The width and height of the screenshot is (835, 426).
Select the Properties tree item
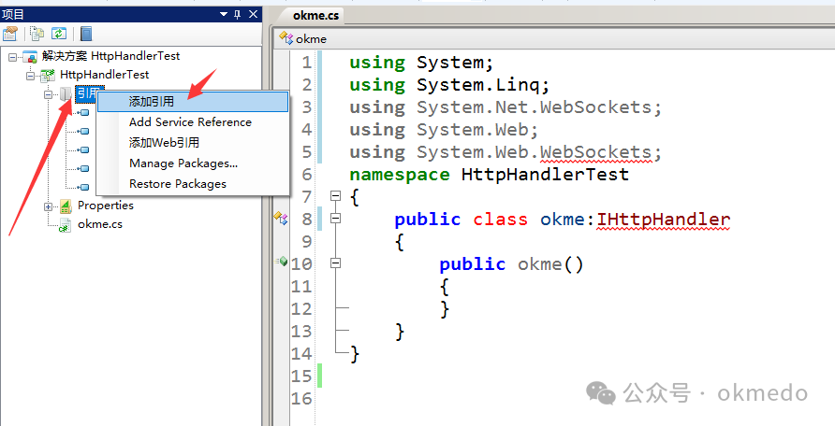tap(106, 206)
